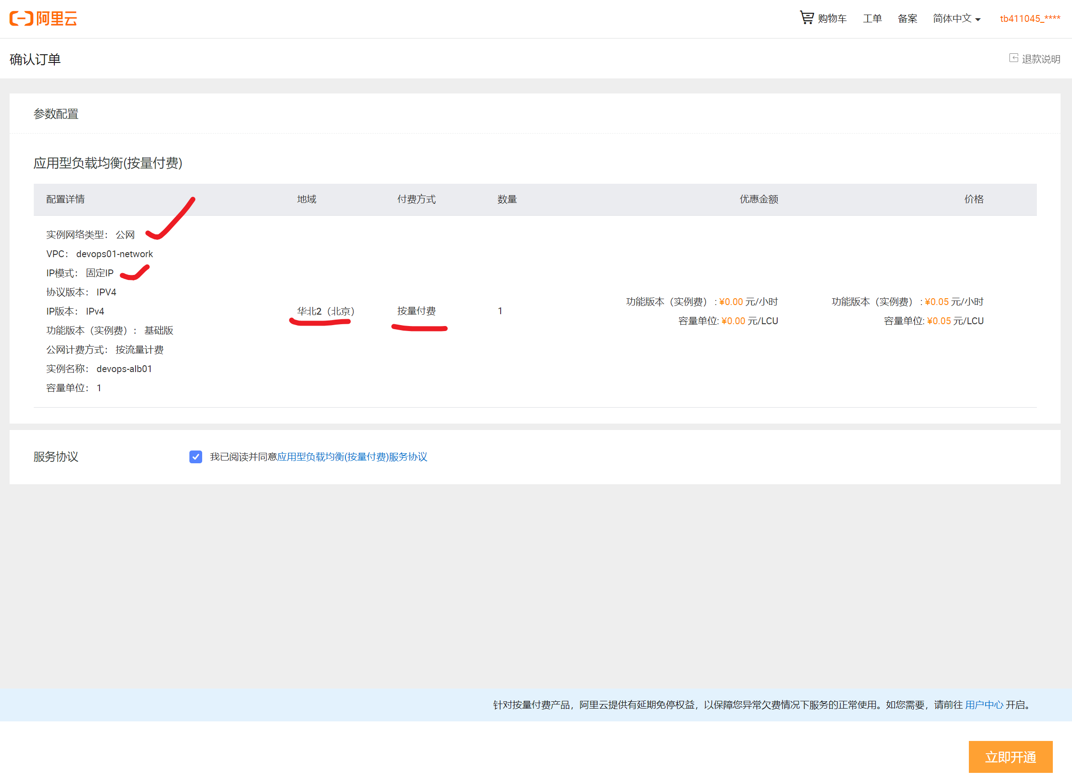Click the 优惠金额 column header
This screenshot has width=1072, height=782.
coord(759,199)
